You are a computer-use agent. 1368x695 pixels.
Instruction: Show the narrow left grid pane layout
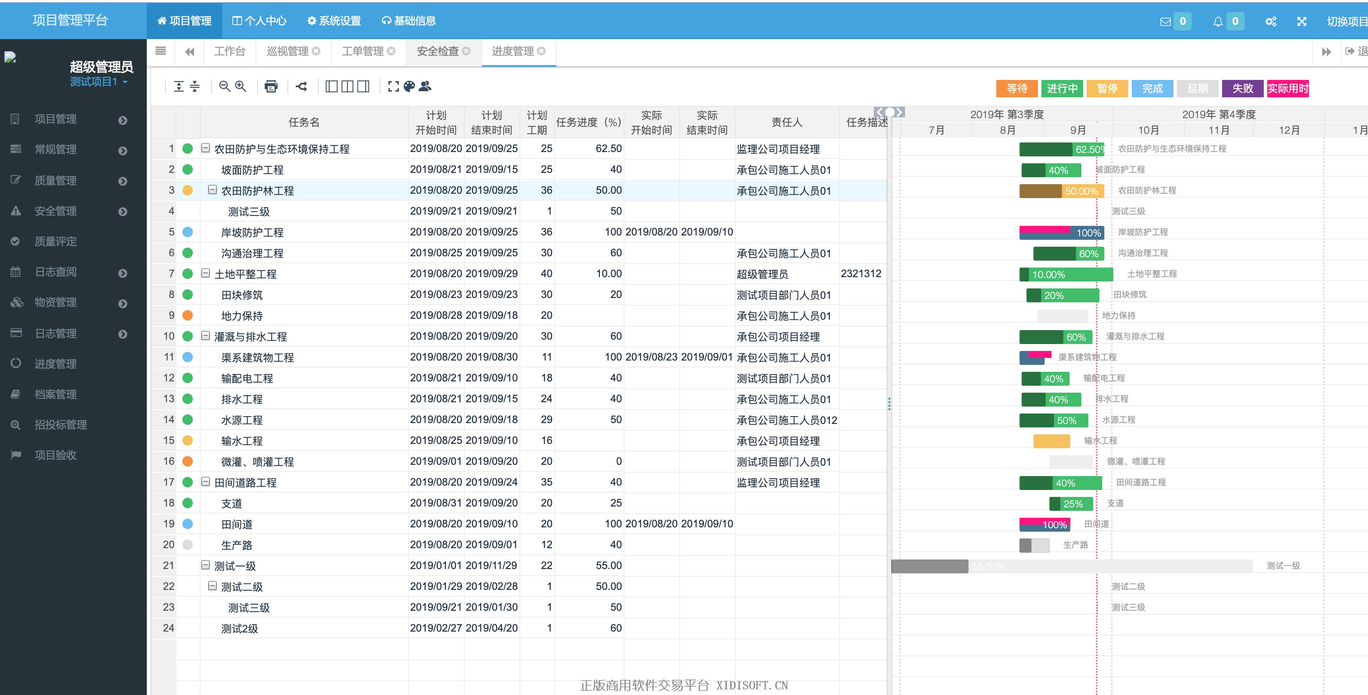331,86
